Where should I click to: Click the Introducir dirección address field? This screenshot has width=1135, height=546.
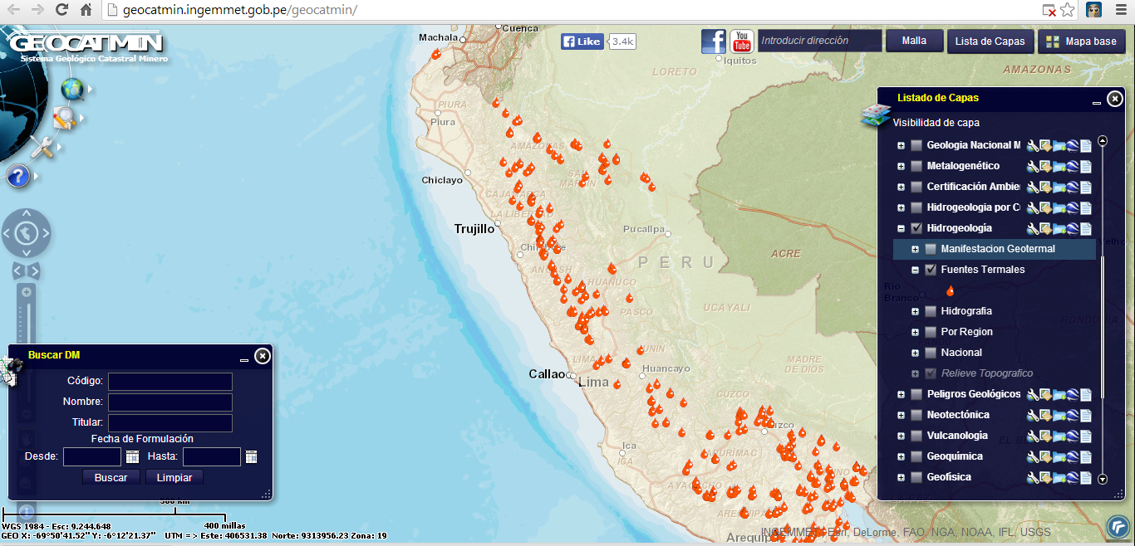(x=819, y=41)
